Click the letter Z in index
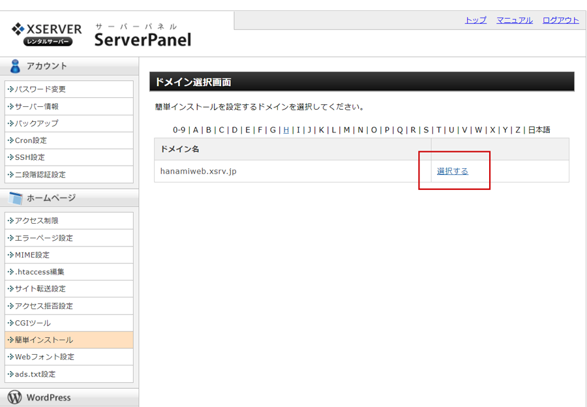Viewport: 587px width, 407px height. point(518,130)
